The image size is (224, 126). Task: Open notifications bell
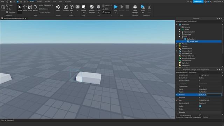point(191,1)
